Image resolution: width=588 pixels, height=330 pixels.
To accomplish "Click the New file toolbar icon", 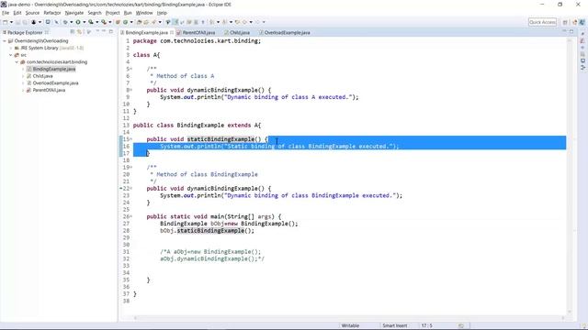I will tap(6, 22).
